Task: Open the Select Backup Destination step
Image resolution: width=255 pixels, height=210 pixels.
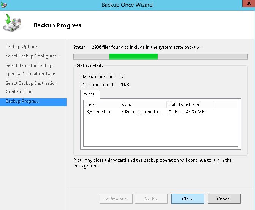Action: pos(32,83)
